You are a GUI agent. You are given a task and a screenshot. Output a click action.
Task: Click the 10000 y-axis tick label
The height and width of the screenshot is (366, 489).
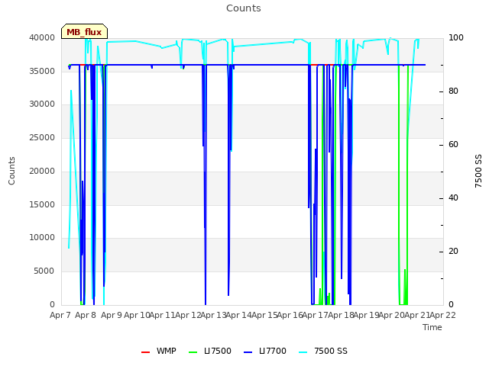42,237
